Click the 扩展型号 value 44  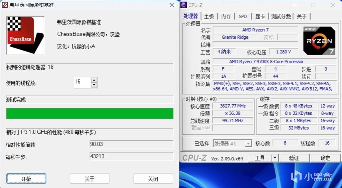point(275,76)
